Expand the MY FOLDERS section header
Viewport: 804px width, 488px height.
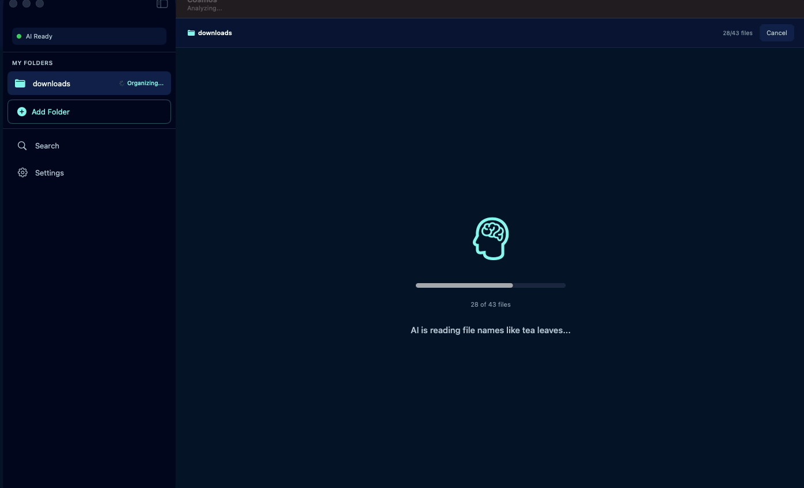(32, 63)
